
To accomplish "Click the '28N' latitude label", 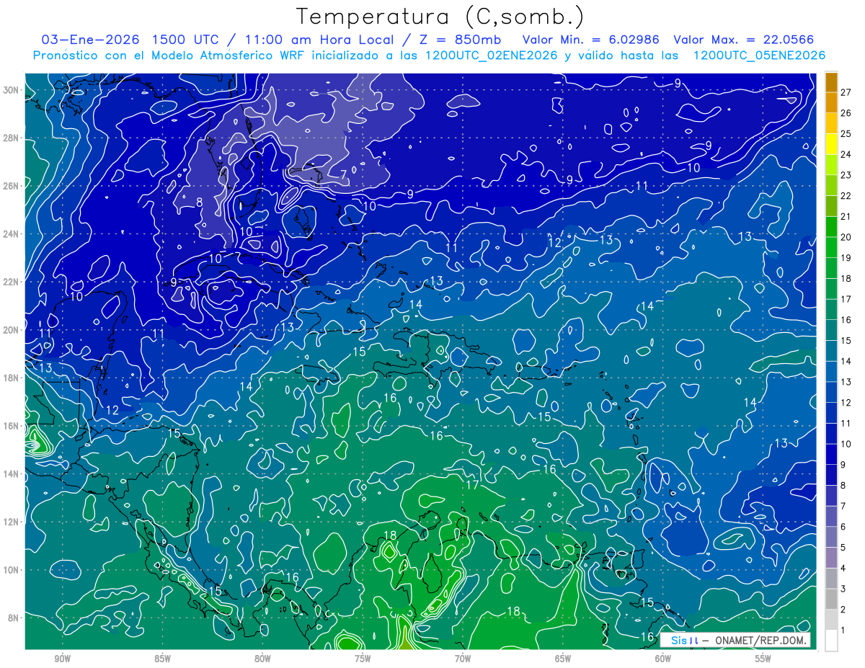I will click(12, 138).
